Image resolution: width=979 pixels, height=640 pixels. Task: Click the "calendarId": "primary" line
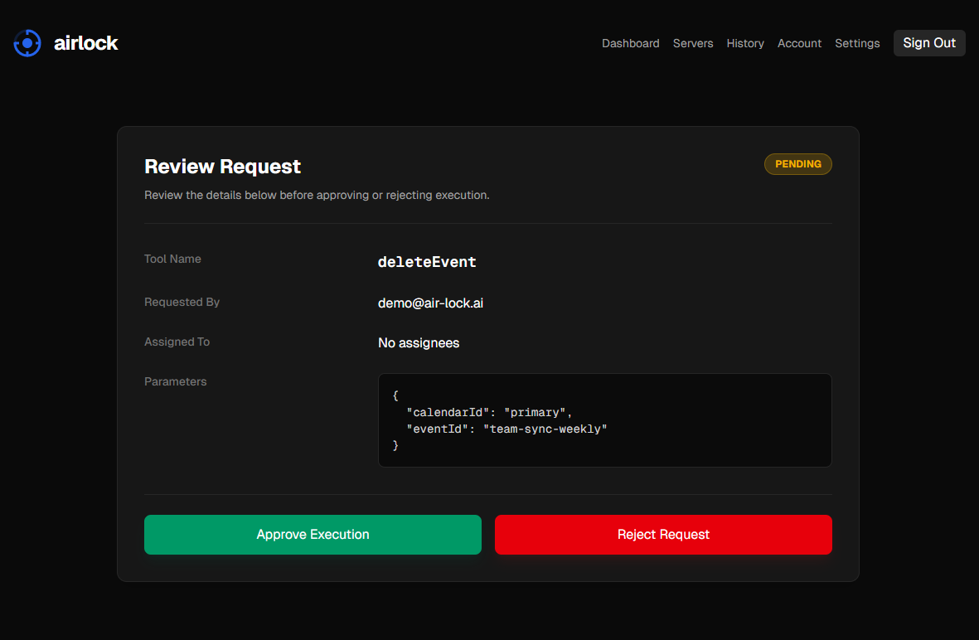[489, 413]
